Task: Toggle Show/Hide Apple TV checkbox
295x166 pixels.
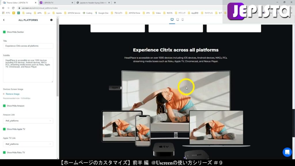Action: 4,129
